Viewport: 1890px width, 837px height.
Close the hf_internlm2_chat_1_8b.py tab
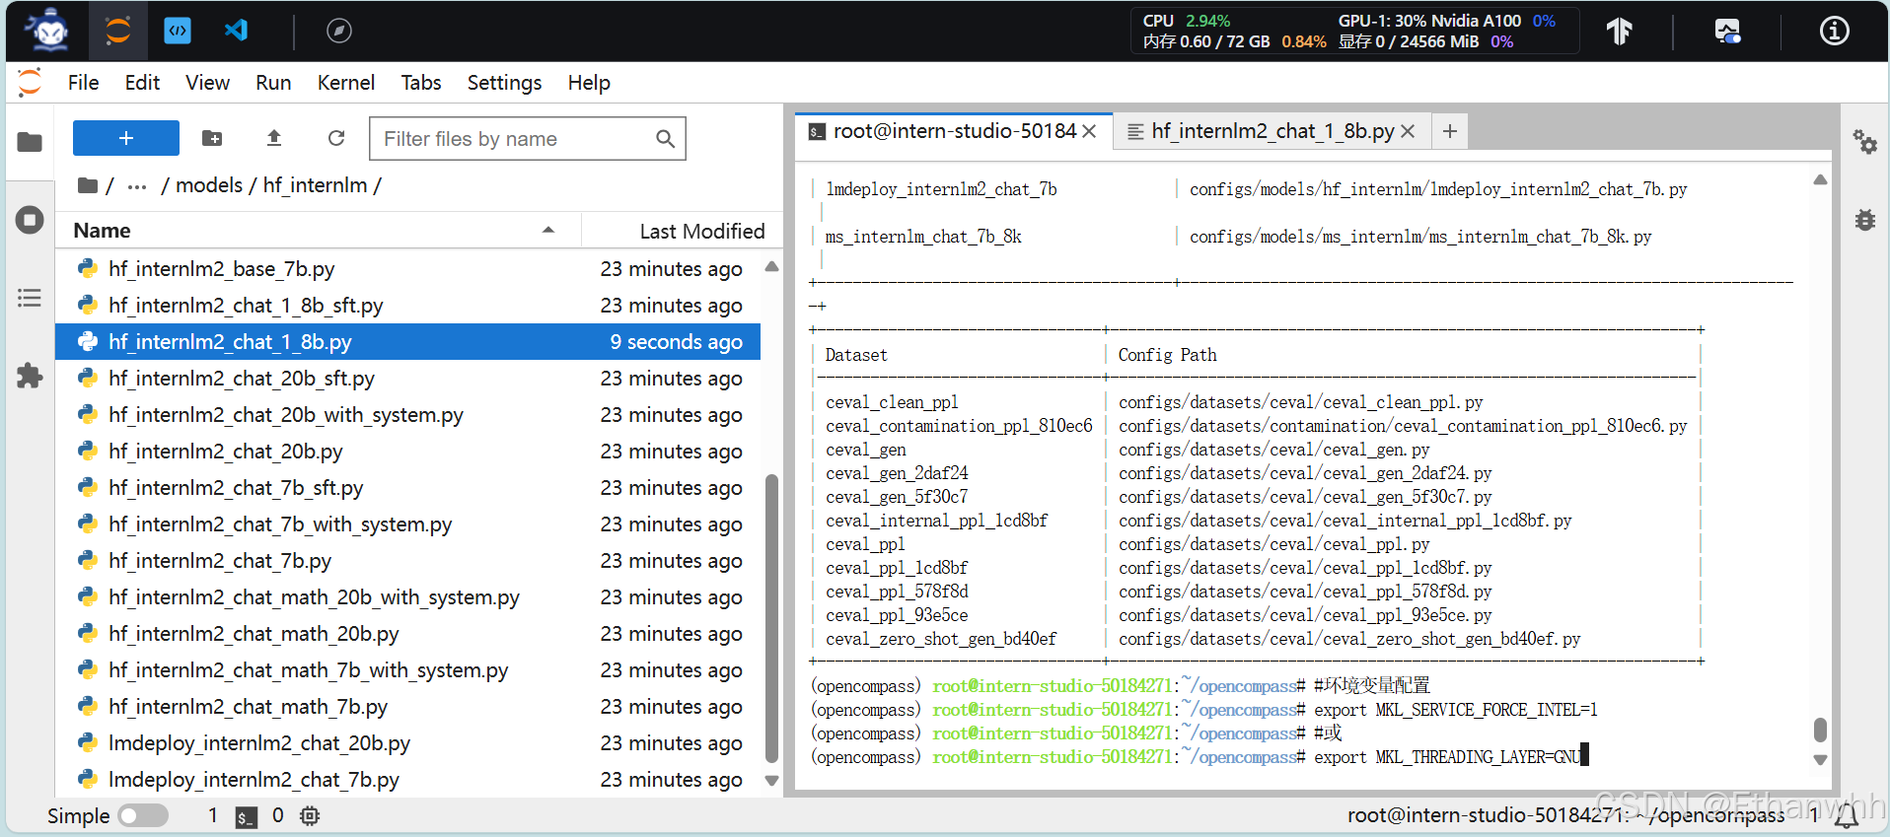[1408, 131]
